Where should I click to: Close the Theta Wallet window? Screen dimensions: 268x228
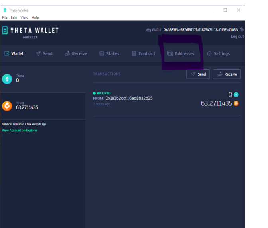point(238,10)
